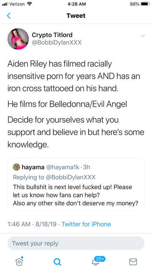This screenshot has height=271, width=152.
Task: Tap the Tweet your reply field
Action: coord(76,243)
